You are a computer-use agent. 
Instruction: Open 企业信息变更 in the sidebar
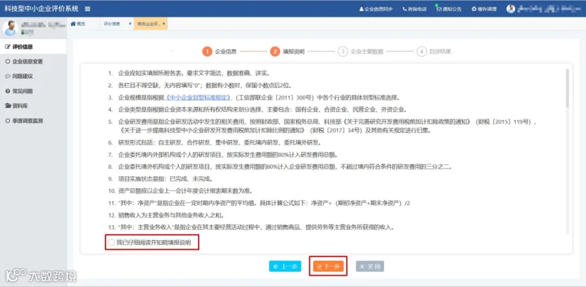(33, 61)
